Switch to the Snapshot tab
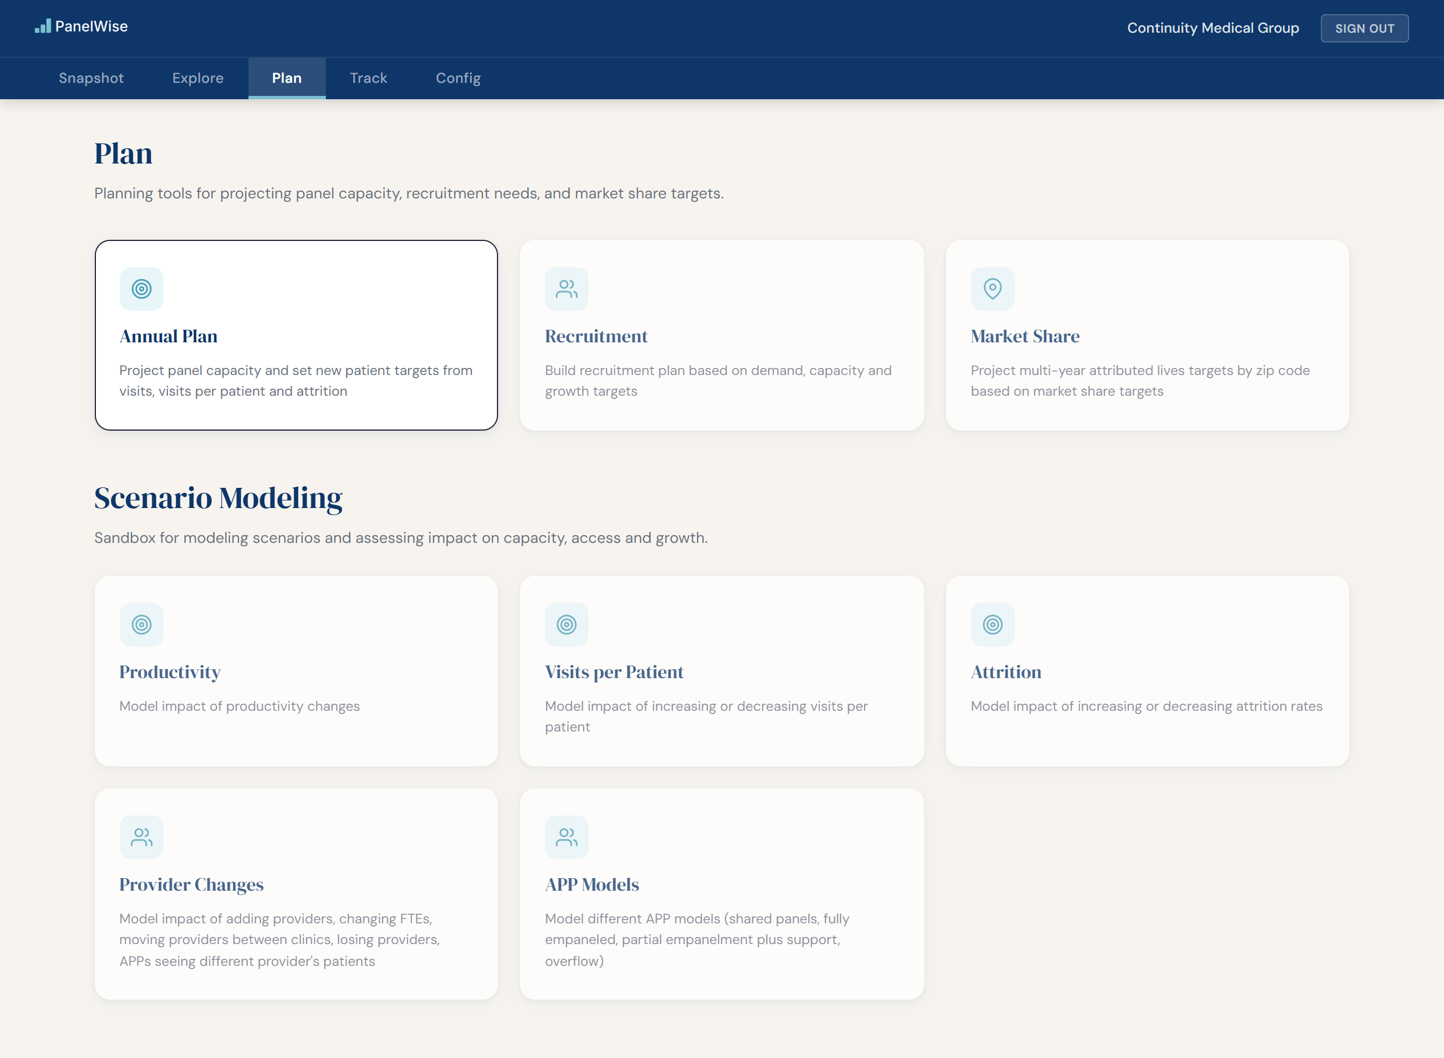 [x=92, y=78]
